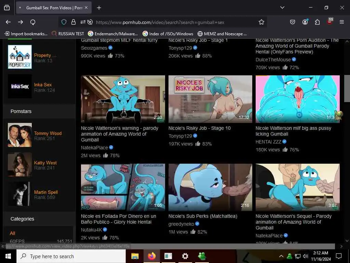Open Tommy Wood profile link
Image resolution: width=350 pixels, height=263 pixels.
(x=48, y=133)
